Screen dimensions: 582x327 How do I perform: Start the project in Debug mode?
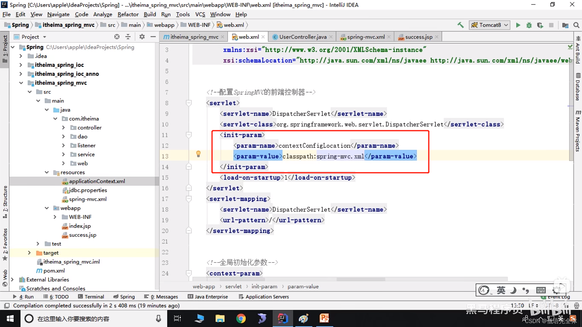click(x=529, y=25)
